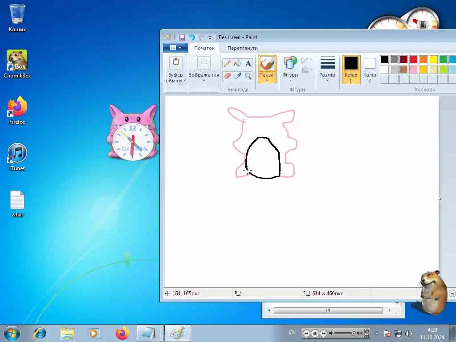Viewport: 456px width, 342px height.
Task: Click the notepad-like taskbar window button
Action: point(149,333)
